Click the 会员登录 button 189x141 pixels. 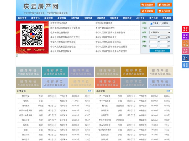tap(148, 5)
